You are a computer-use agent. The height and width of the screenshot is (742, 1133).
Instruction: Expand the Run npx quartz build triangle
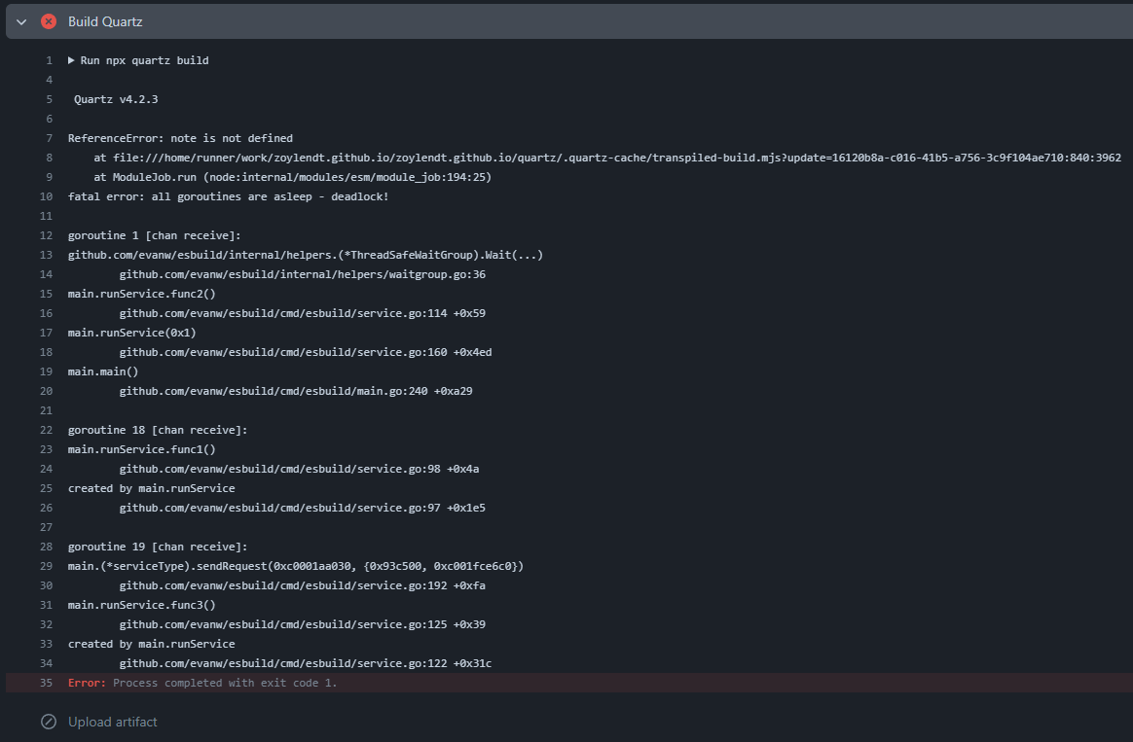pos(72,60)
